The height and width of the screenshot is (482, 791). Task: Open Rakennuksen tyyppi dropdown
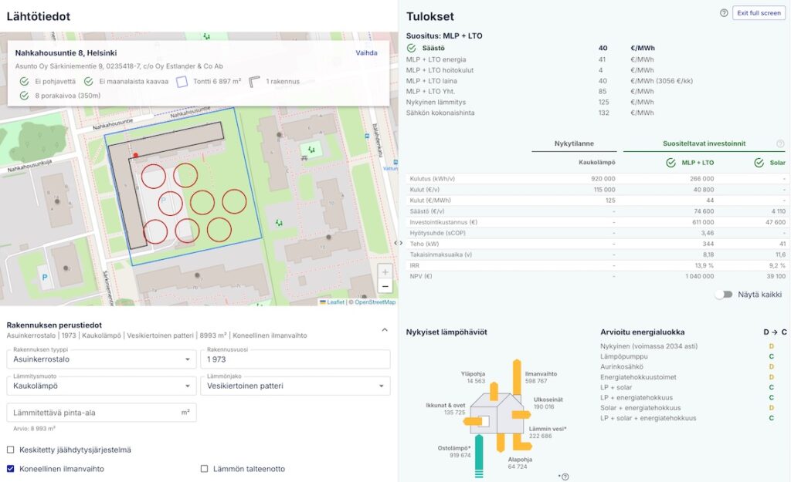coord(100,359)
